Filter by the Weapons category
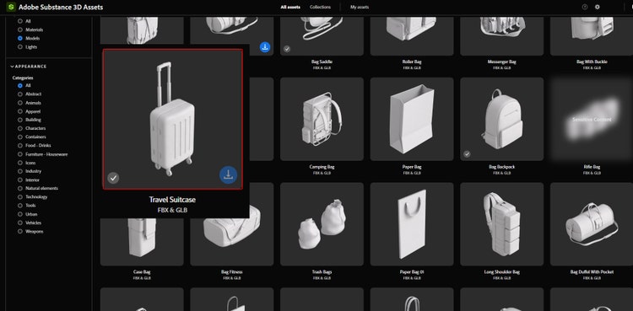Screen dimensions: 633x311 (20, 232)
